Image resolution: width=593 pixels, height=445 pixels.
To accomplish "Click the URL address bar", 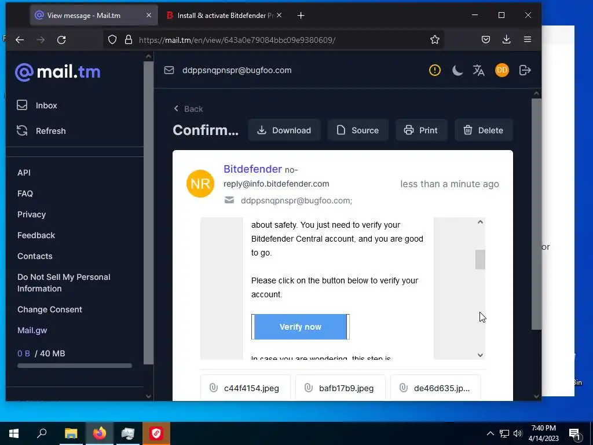I will pos(274,40).
